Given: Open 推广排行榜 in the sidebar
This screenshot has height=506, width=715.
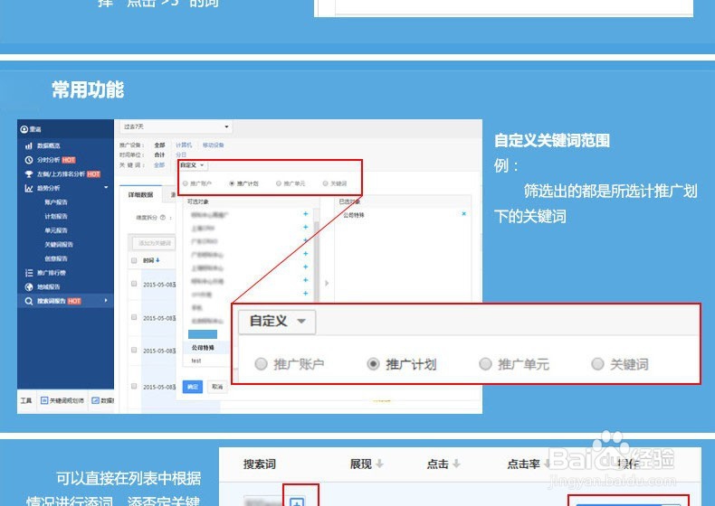Looking at the screenshot, I should coord(51,273).
